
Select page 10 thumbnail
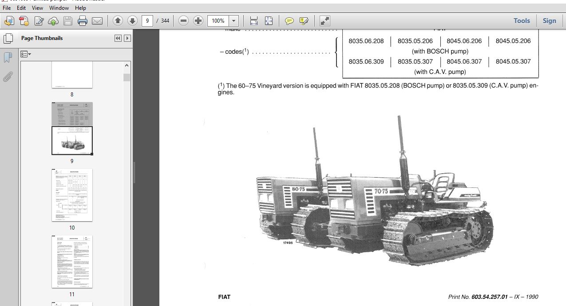[x=72, y=195]
